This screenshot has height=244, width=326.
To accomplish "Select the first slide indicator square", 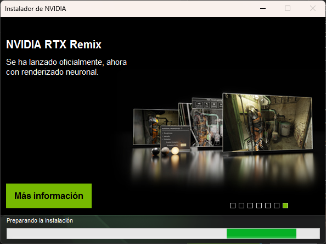I will pos(233,206).
